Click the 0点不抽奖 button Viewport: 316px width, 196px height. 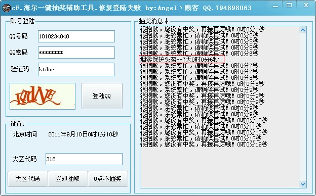coord(108,179)
